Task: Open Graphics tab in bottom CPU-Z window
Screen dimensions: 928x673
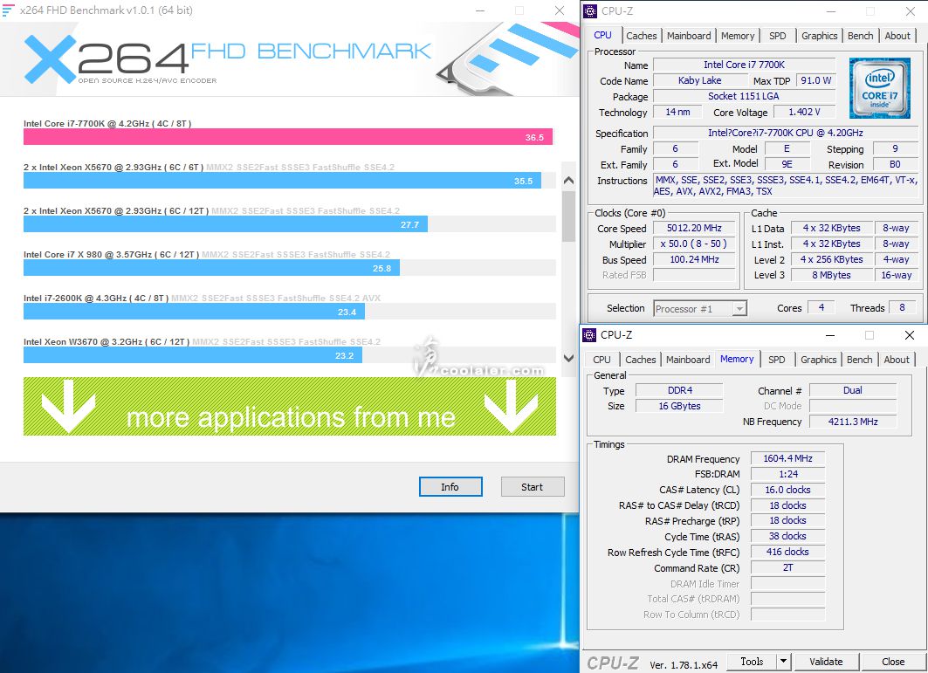Action: point(819,360)
